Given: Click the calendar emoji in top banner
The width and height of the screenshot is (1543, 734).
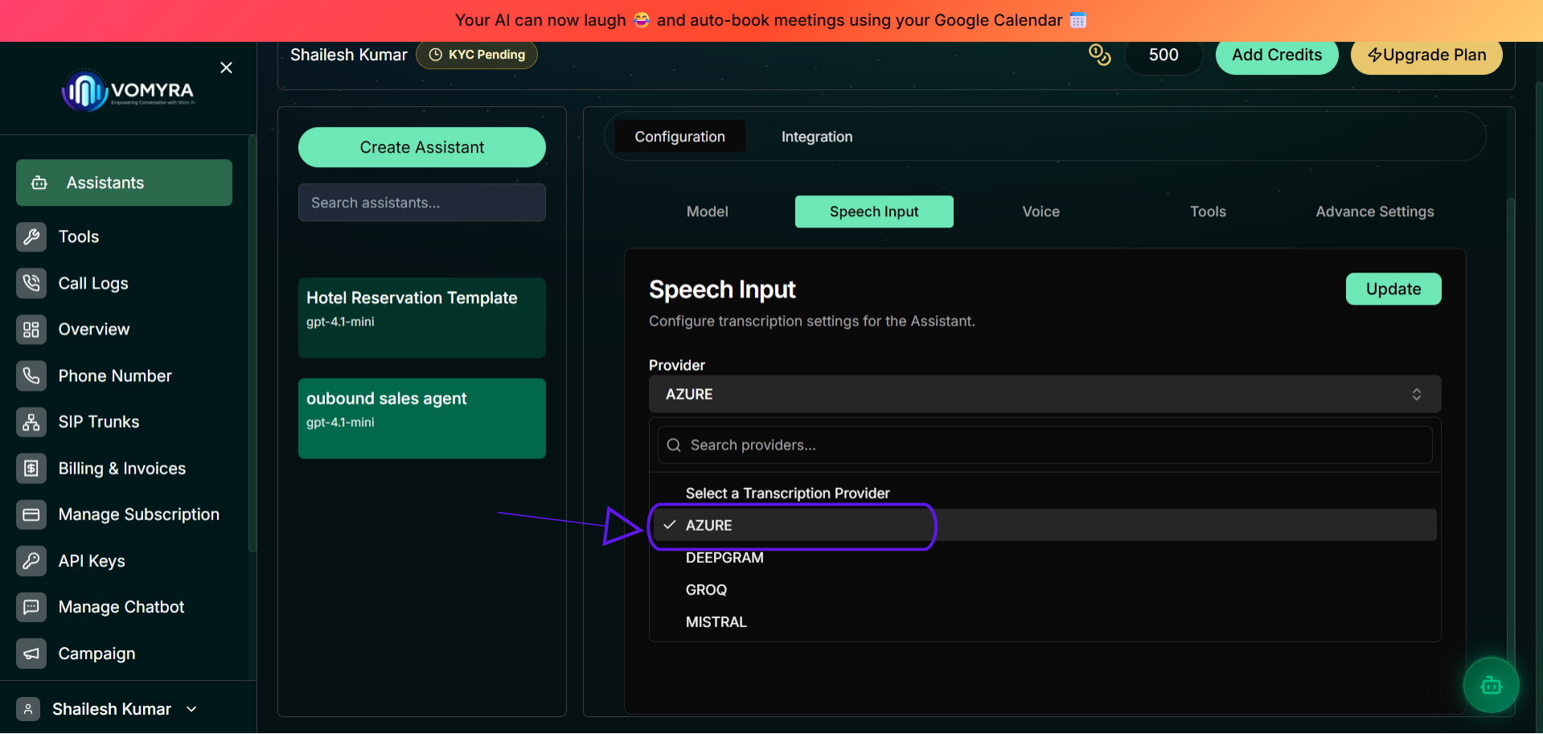Looking at the screenshot, I should (1078, 20).
